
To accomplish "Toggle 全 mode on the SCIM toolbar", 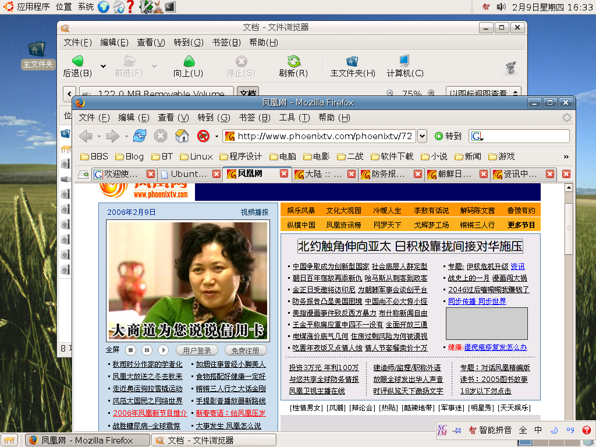I will [523, 430].
